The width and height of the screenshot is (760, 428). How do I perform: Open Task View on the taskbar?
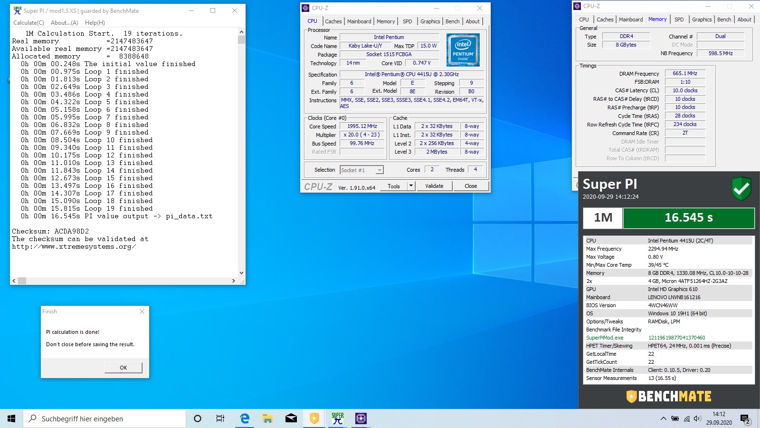click(220, 418)
